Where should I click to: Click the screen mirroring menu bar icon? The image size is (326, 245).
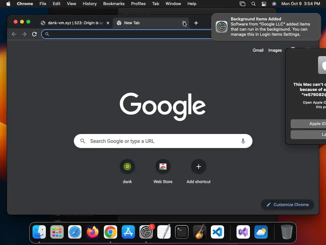[242, 4]
